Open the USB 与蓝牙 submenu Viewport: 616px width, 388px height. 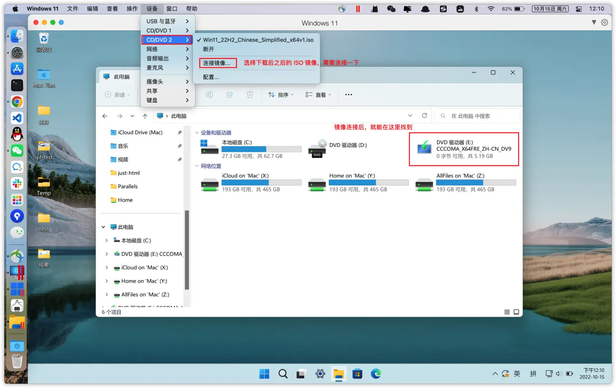click(168, 21)
